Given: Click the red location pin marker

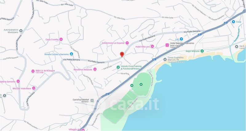Looking at the screenshot, I should tap(122, 54).
